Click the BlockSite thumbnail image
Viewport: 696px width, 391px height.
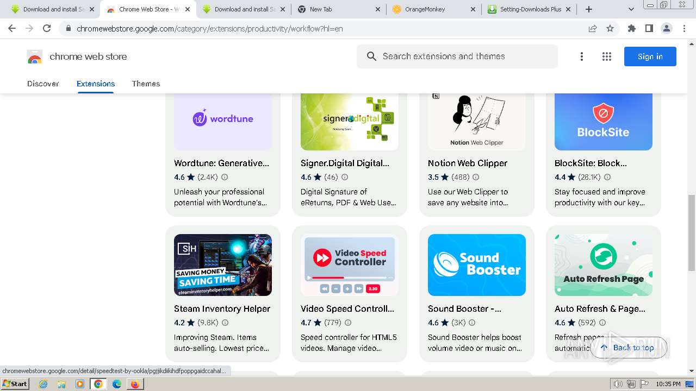tap(604, 122)
